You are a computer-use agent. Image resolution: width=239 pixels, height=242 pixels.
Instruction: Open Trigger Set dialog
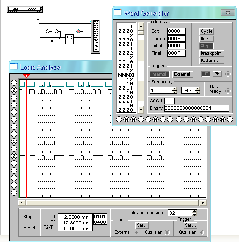[x=190, y=225]
